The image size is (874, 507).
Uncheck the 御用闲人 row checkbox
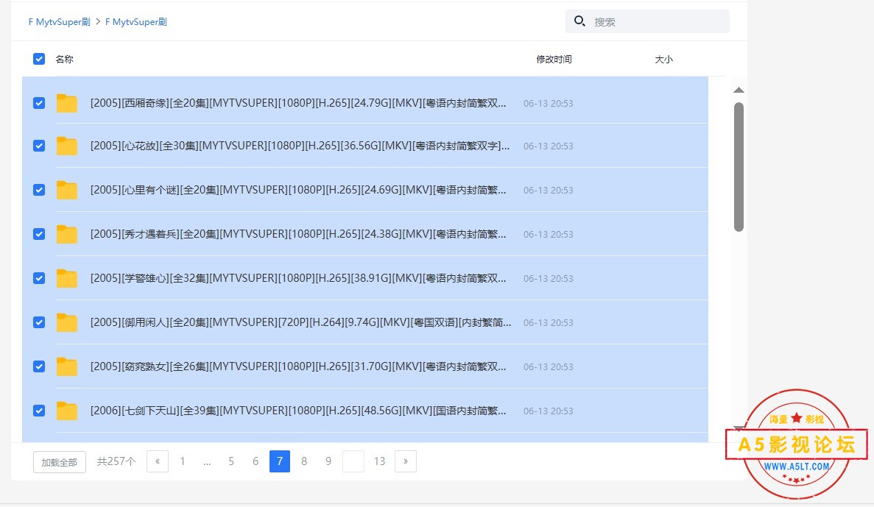coord(39,322)
